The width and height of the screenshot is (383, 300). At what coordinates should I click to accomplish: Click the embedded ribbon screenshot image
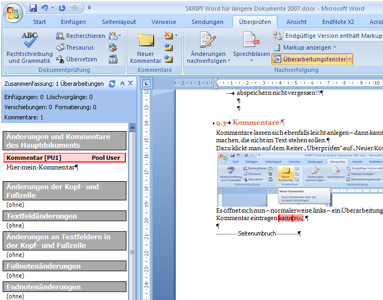point(300,179)
